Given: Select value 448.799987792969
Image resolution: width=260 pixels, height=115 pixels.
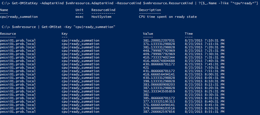Looking at the screenshot, I should [159, 51].
